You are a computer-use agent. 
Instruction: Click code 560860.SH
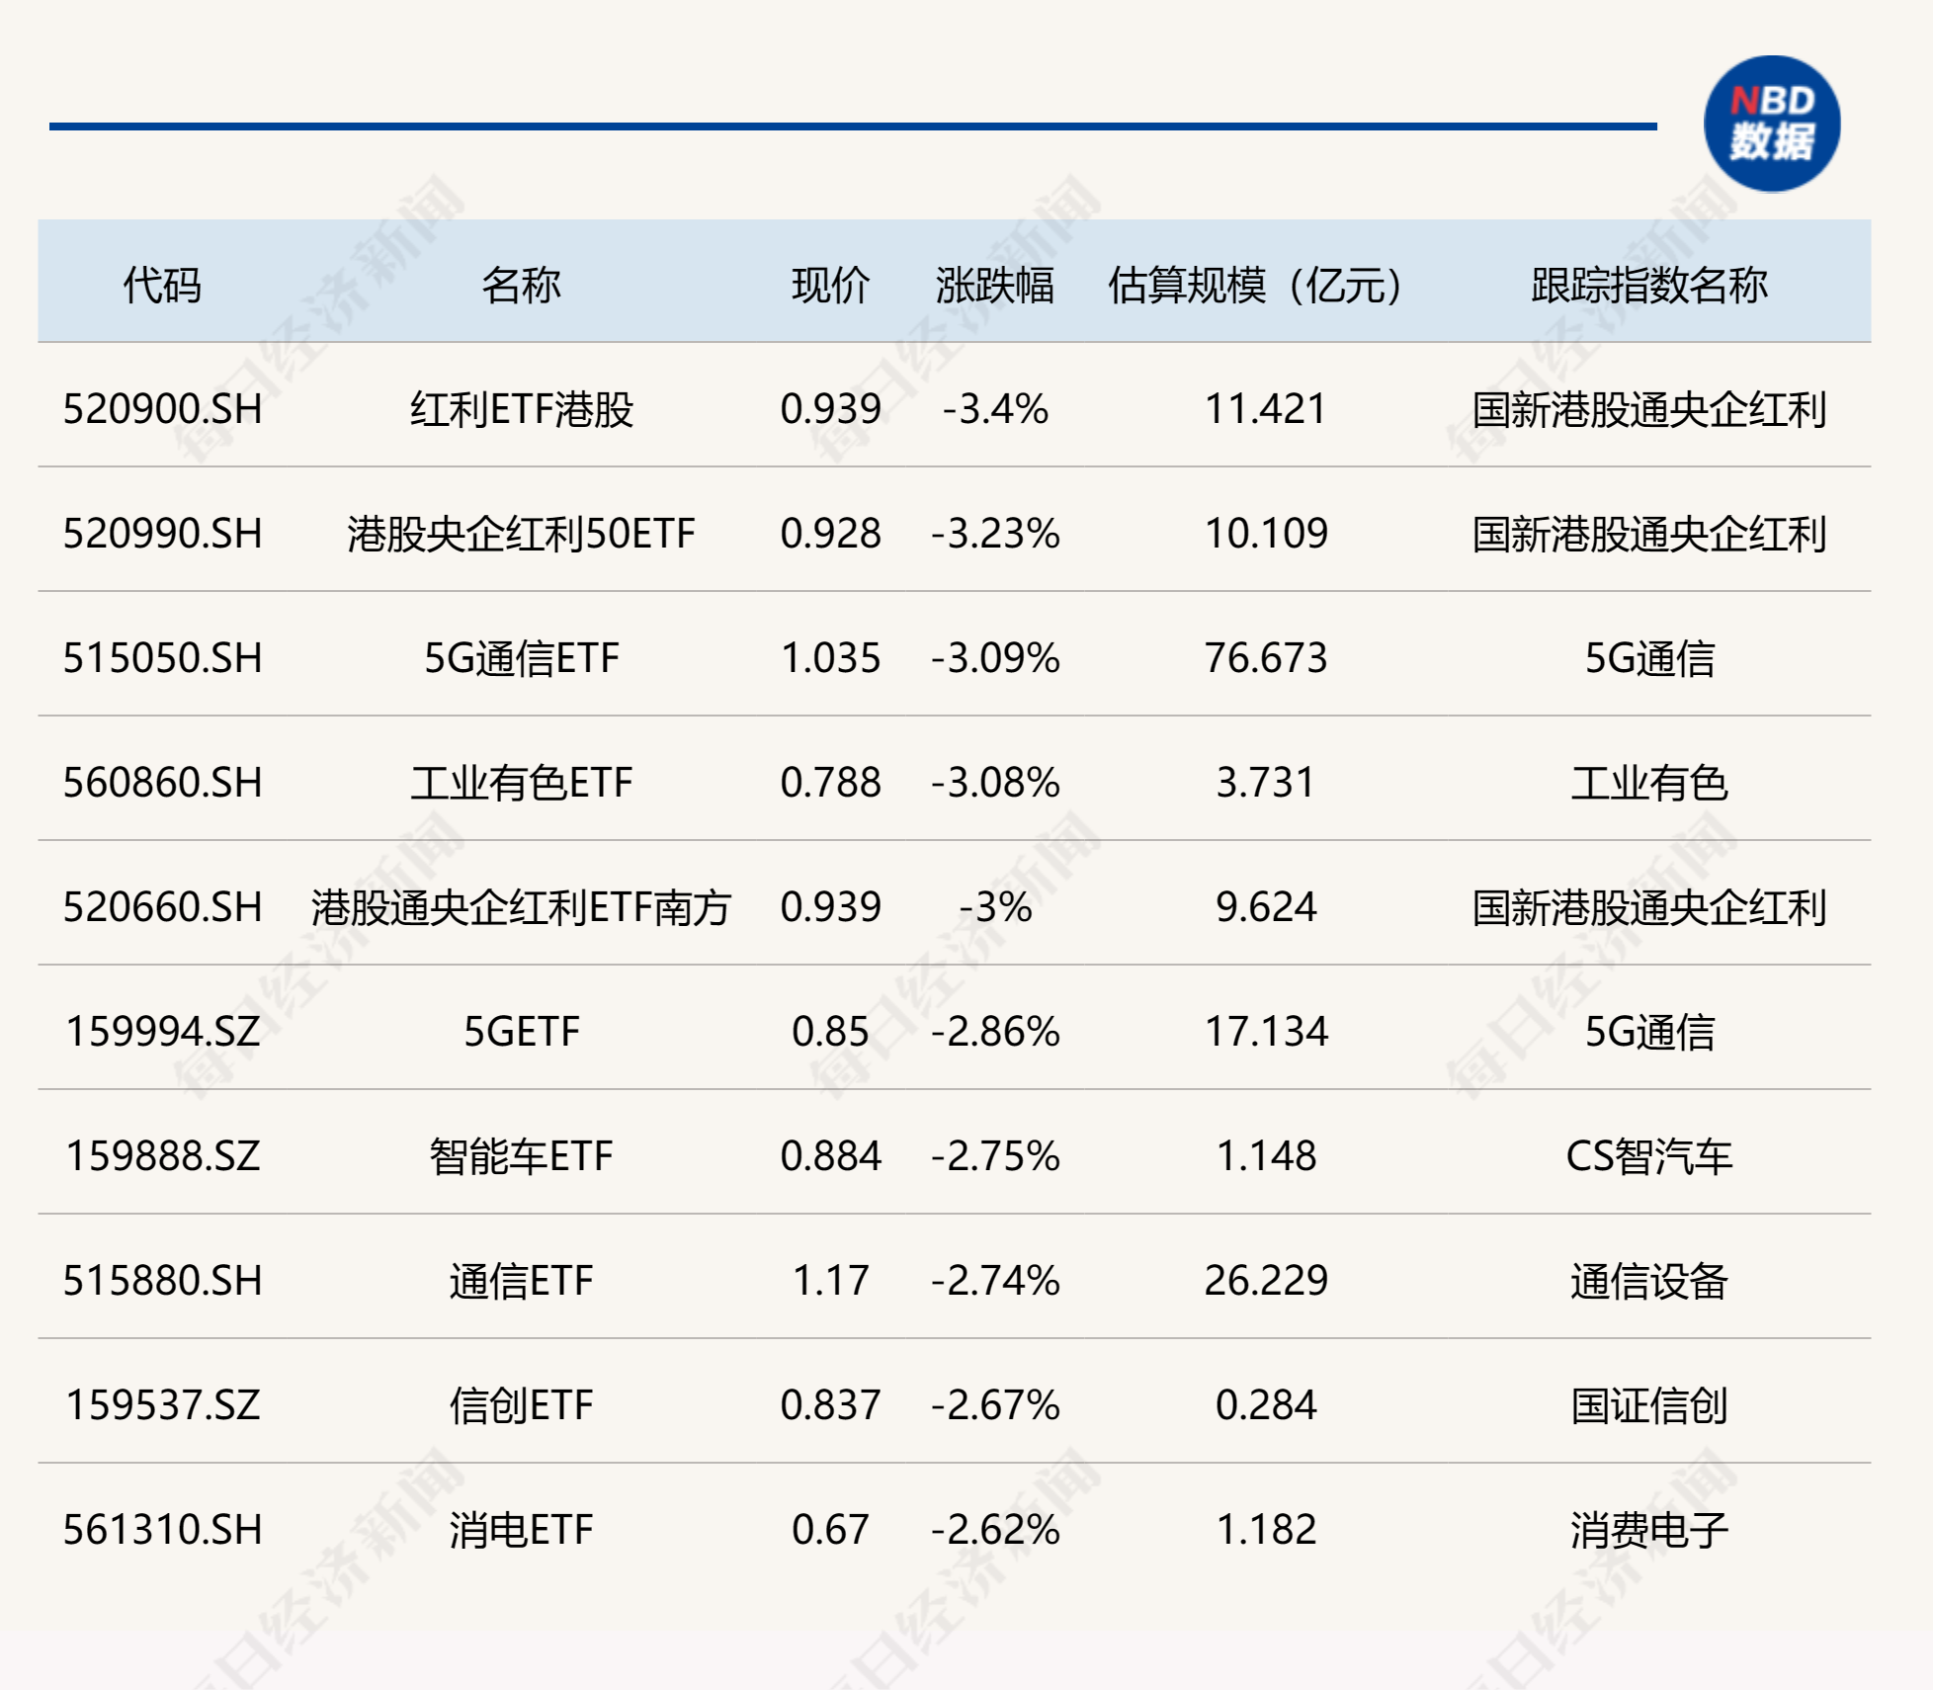pos(163,783)
